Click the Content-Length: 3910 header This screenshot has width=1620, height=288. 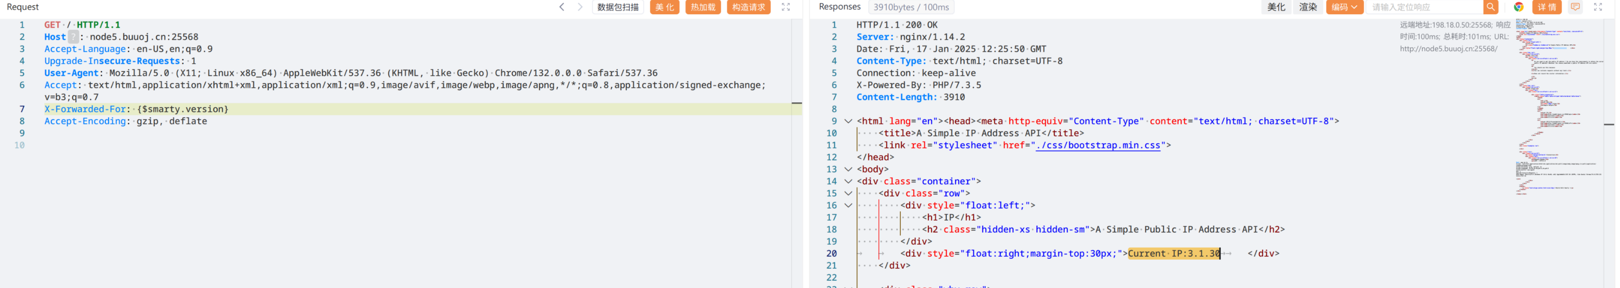coord(911,97)
